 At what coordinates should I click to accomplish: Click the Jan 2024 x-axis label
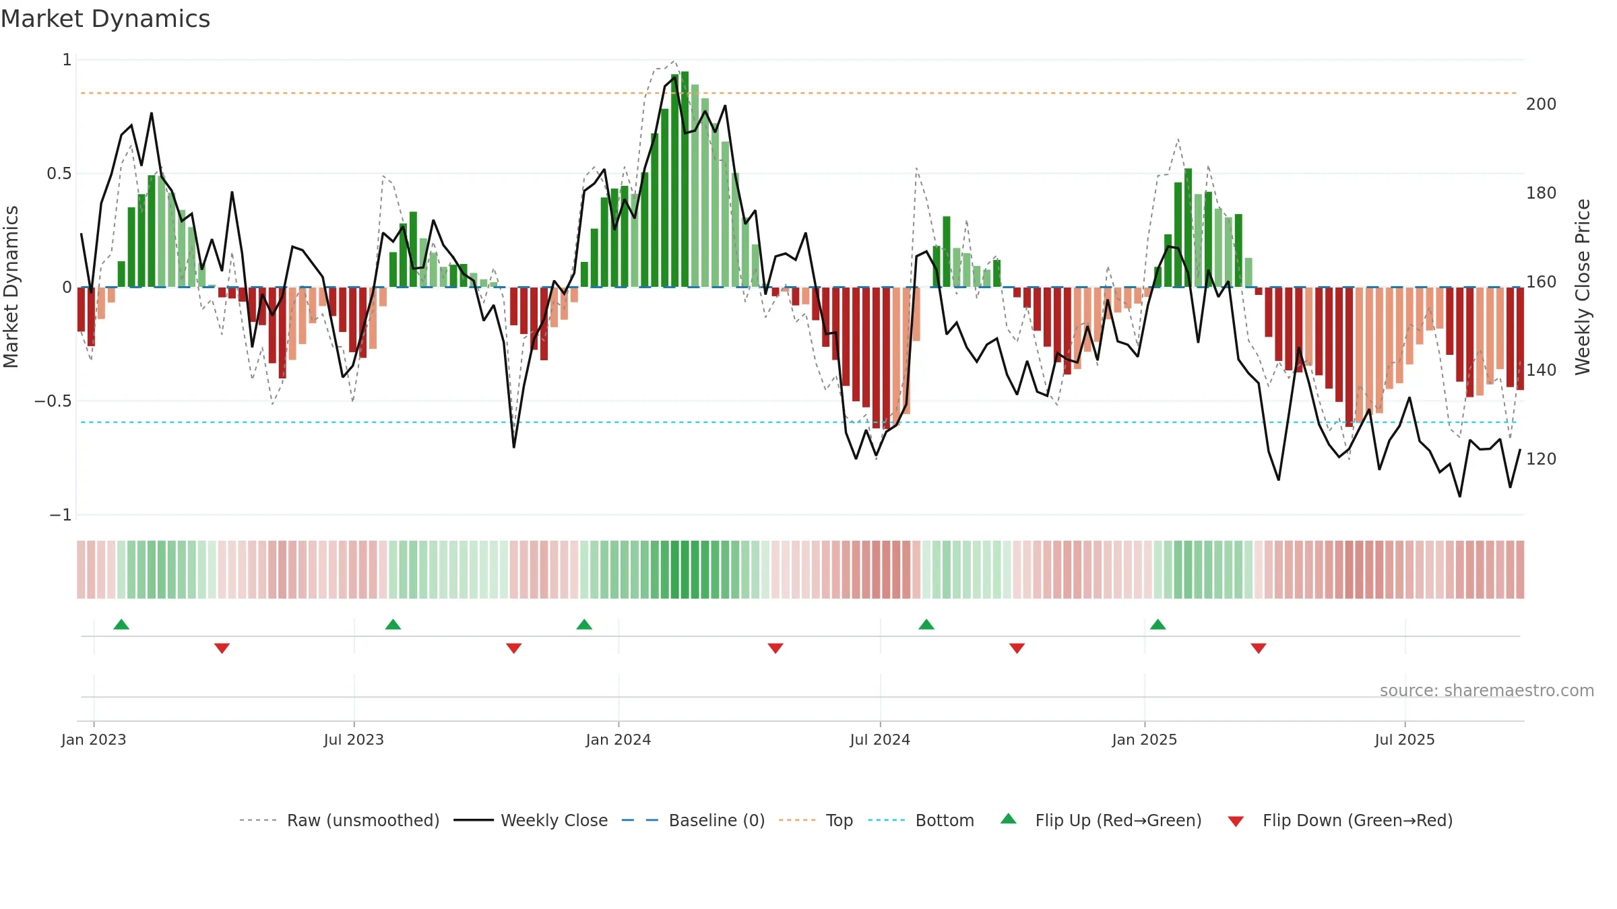(x=619, y=739)
